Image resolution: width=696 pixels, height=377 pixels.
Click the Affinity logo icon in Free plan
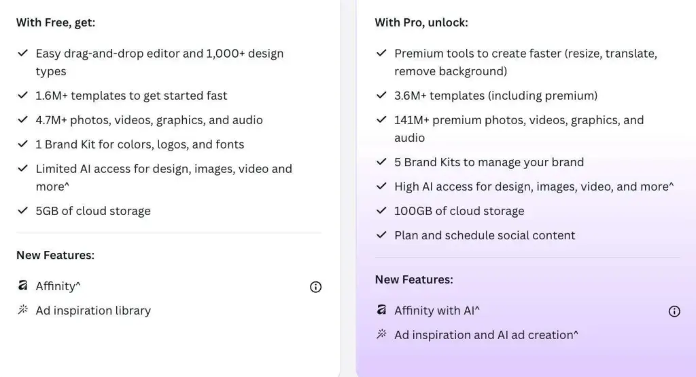[22, 285]
